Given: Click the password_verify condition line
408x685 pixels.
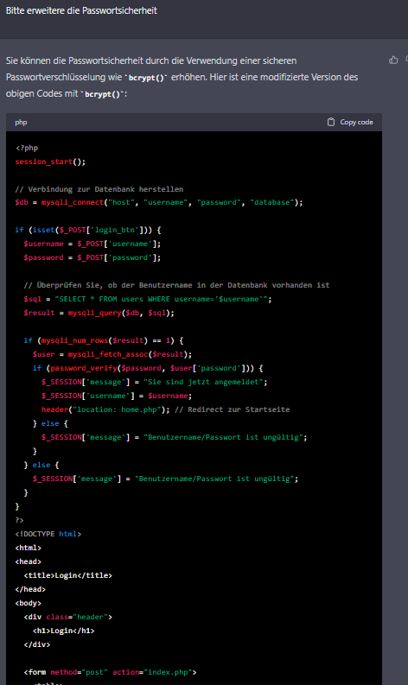Looking at the screenshot, I should tap(148, 368).
